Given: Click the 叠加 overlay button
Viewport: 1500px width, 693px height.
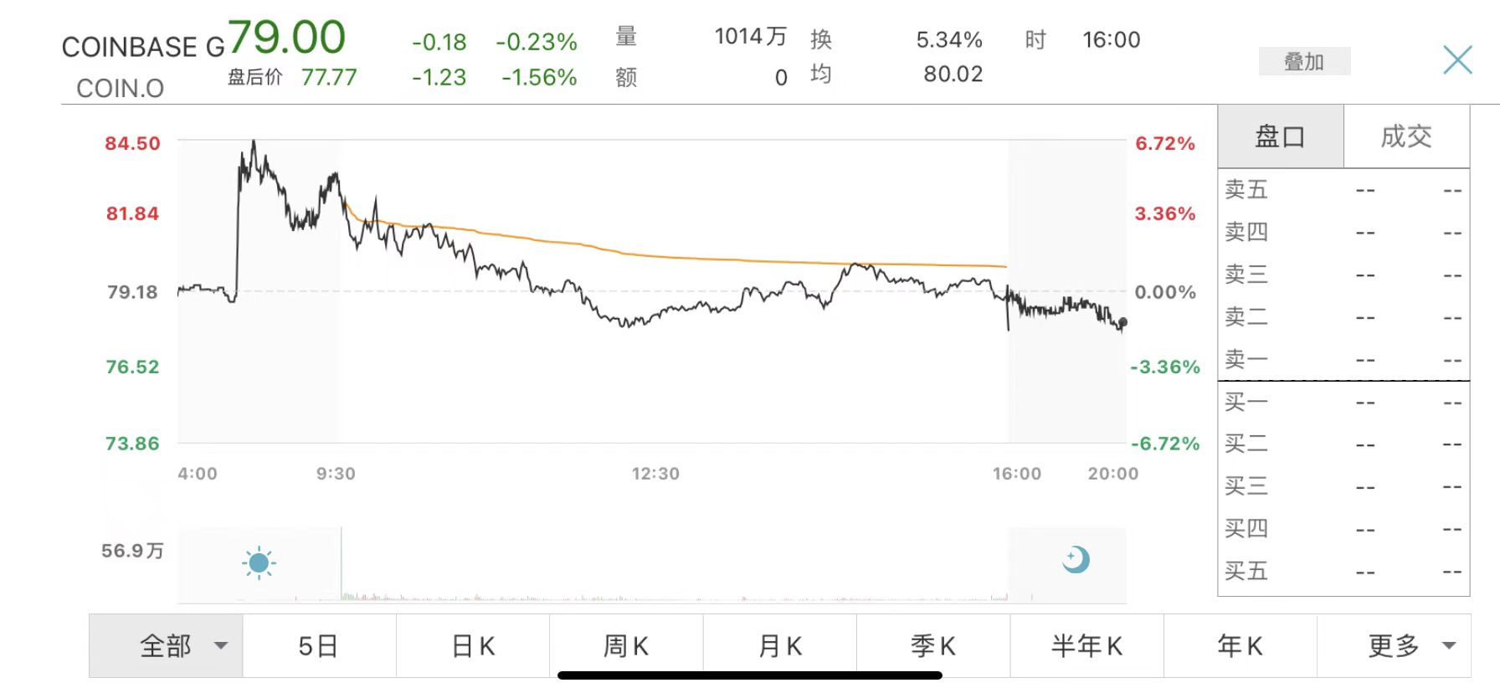Looking at the screenshot, I should (x=1304, y=61).
